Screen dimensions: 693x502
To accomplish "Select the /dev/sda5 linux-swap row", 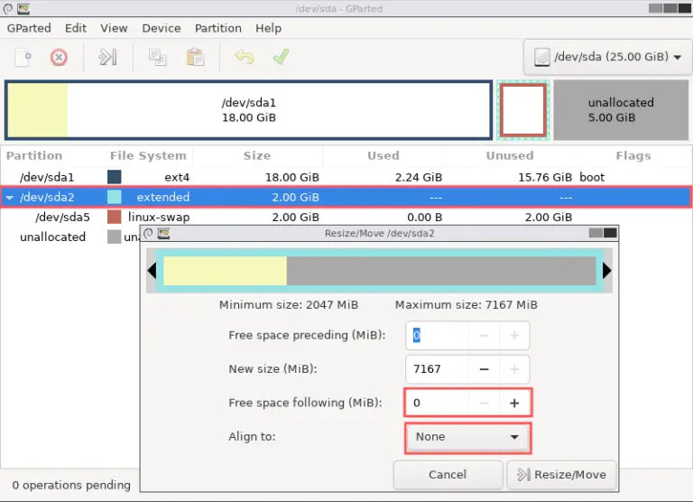I will coord(346,218).
